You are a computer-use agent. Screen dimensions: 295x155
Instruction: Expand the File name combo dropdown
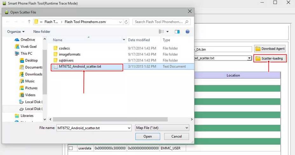pyautogui.click(x=129, y=128)
